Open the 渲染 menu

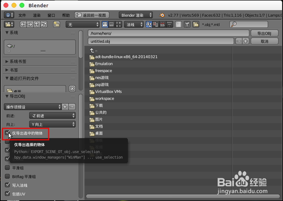tap(37, 15)
